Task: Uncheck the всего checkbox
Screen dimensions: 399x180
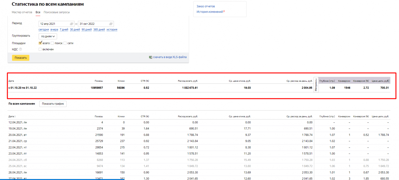Action: pos(40,43)
